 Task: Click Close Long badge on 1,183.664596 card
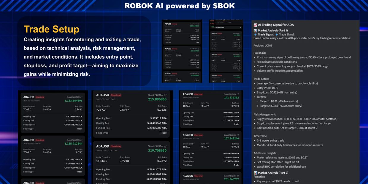coord(40,97)
